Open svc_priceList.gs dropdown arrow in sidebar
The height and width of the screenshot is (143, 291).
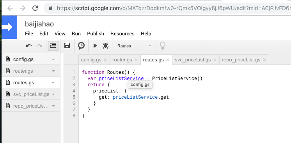pos(53,94)
